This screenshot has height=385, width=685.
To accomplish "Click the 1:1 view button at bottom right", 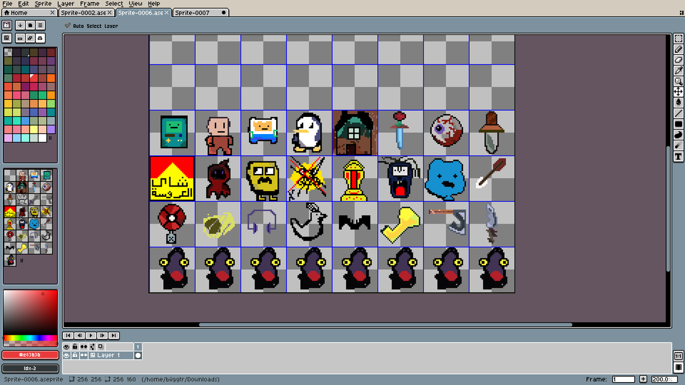I will (678, 356).
